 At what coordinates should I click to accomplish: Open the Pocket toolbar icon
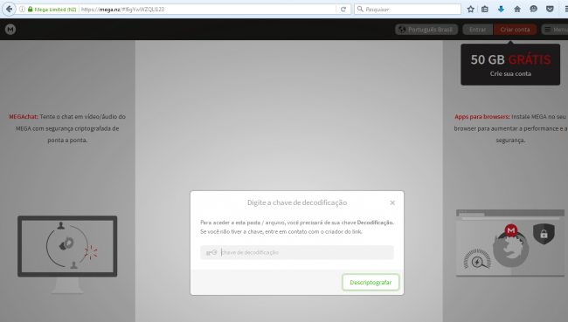click(x=550, y=9)
